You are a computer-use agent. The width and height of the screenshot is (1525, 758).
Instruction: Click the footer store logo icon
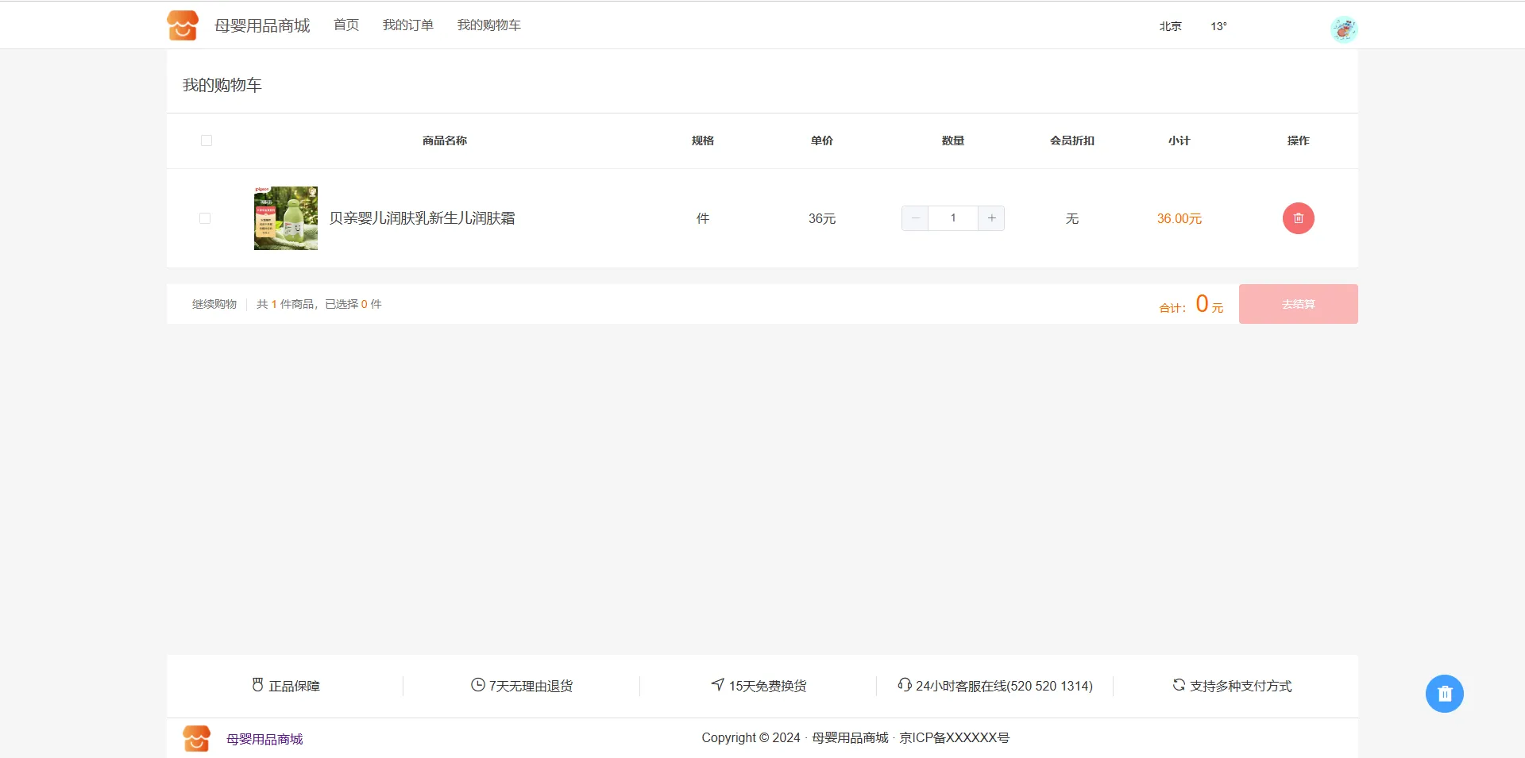pyautogui.click(x=197, y=738)
